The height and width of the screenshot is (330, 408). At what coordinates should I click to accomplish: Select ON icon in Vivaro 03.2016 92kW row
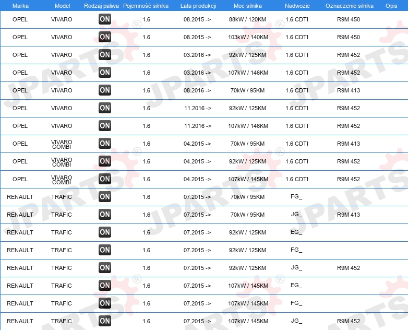tap(105, 55)
